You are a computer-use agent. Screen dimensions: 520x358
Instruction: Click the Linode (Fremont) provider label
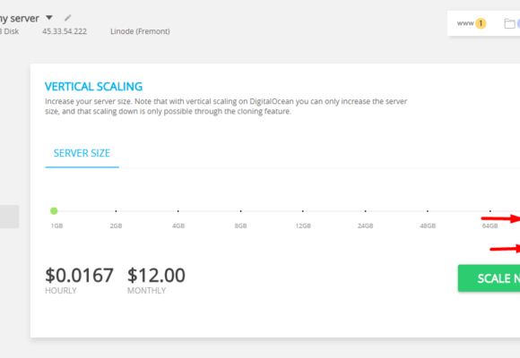[140, 31]
